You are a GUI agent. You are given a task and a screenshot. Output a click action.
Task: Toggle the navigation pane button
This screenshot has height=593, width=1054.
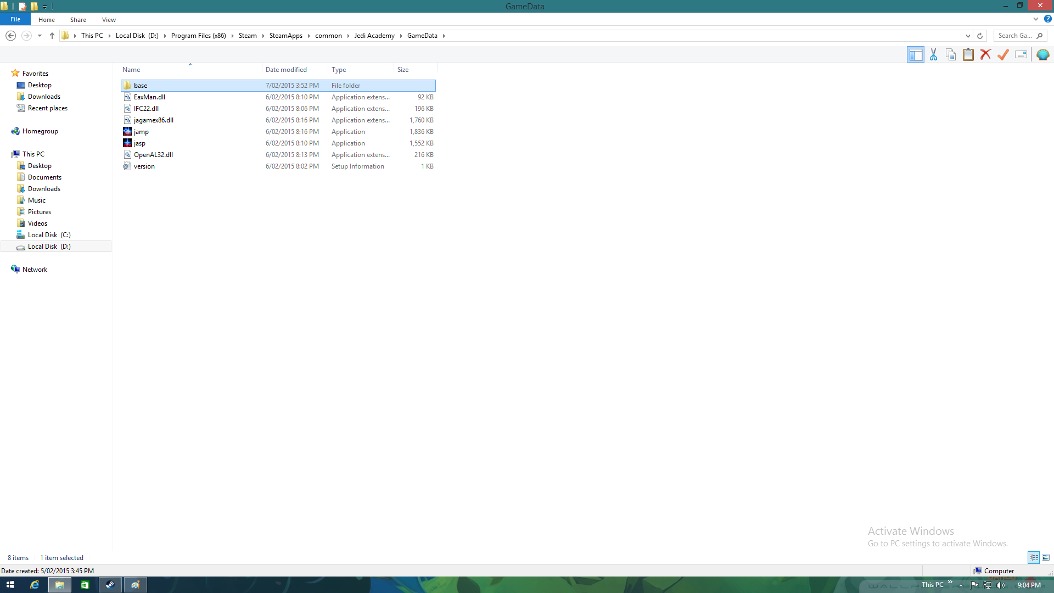click(915, 54)
